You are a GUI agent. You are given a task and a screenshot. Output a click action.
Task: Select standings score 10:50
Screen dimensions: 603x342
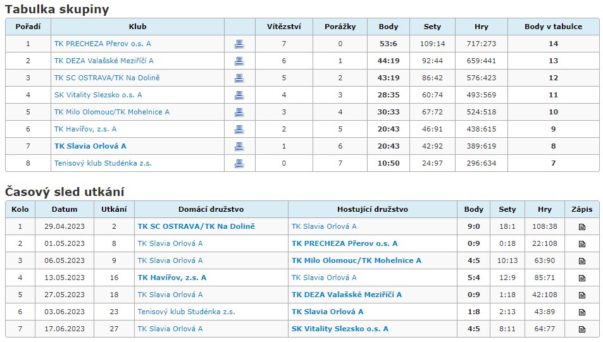pyautogui.click(x=389, y=163)
